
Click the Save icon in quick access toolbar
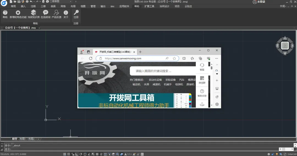[x=19, y=2]
